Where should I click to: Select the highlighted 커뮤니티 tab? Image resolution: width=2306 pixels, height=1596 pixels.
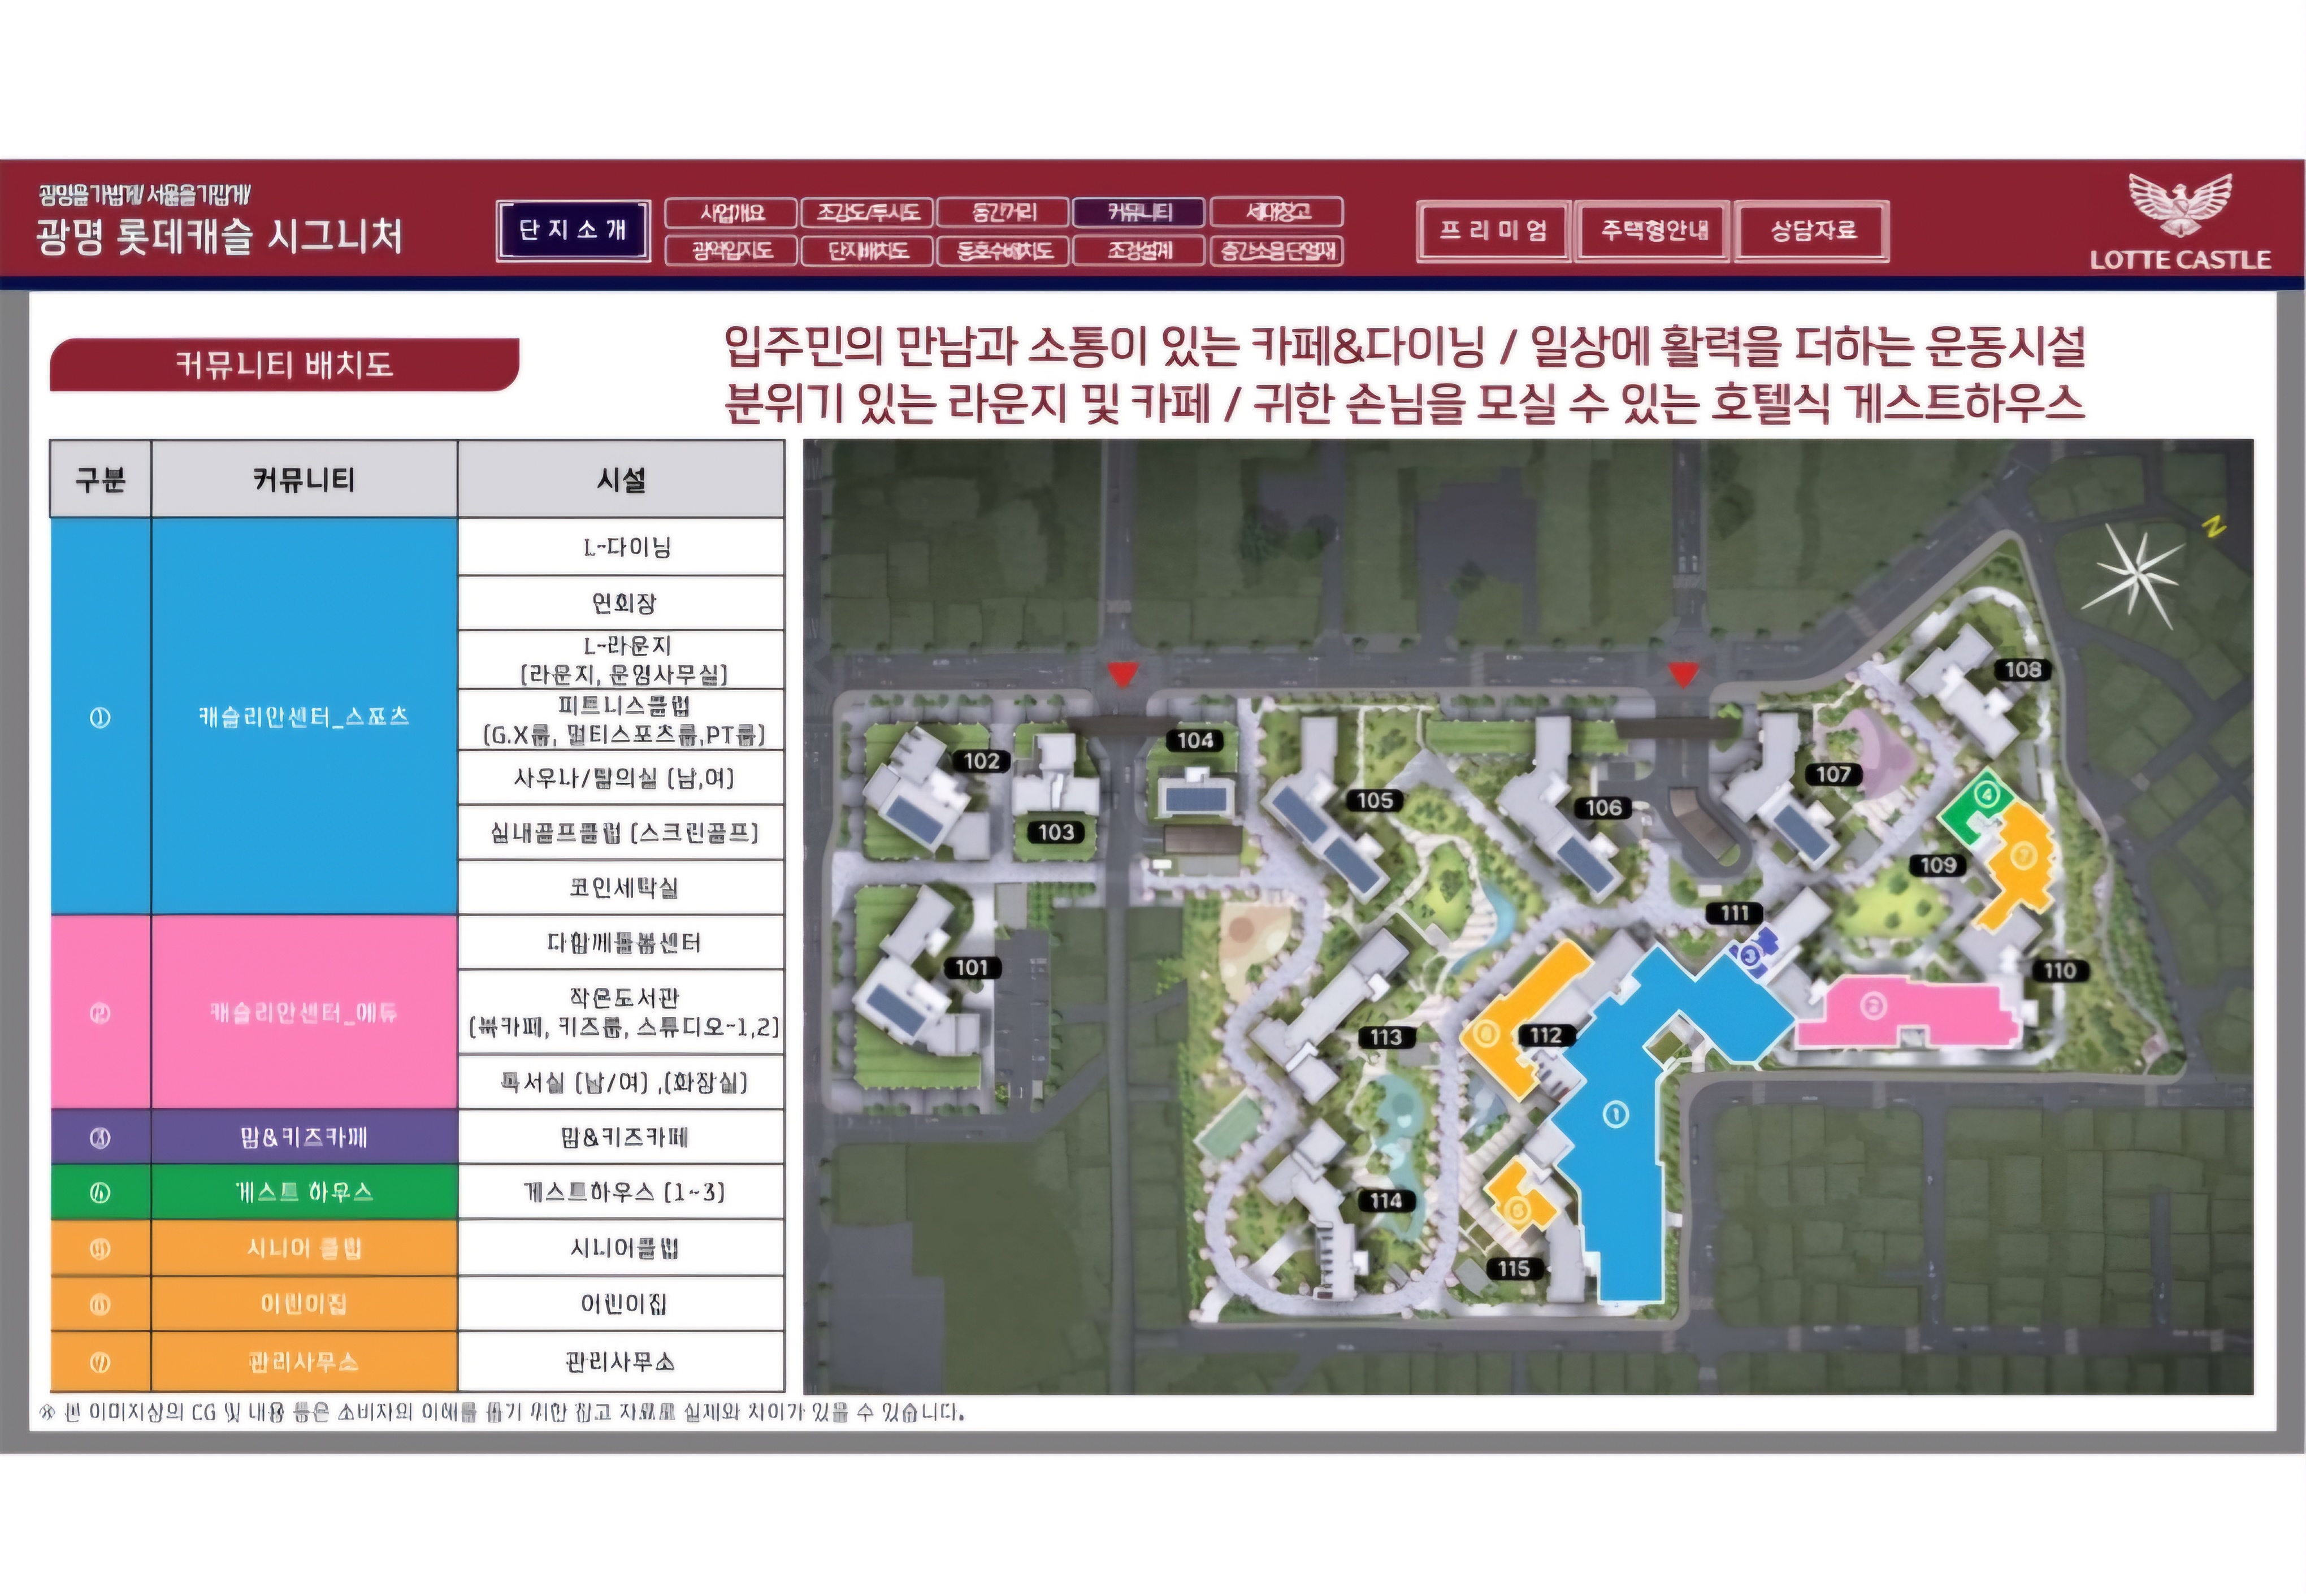click(x=1140, y=213)
